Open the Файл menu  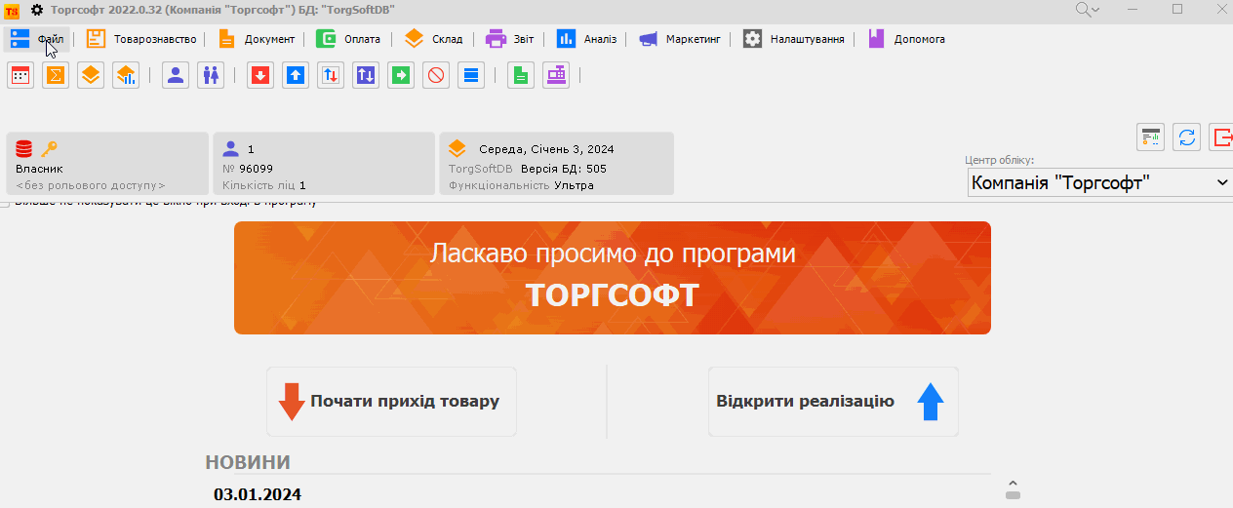click(38, 39)
